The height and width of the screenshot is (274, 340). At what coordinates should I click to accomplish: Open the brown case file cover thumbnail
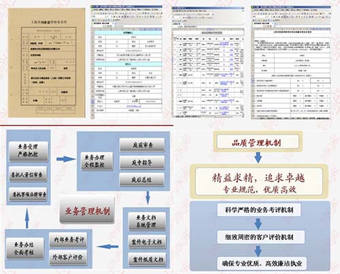click(47, 62)
